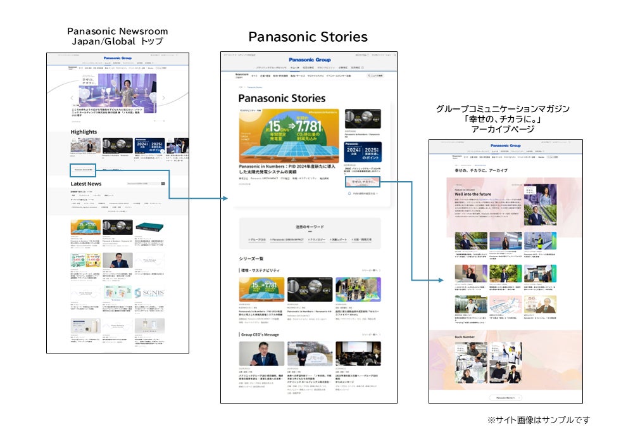Screen dimensions: 633x439
Task: Select the 企業・経営 tab on Stories page
Action: click(265, 75)
